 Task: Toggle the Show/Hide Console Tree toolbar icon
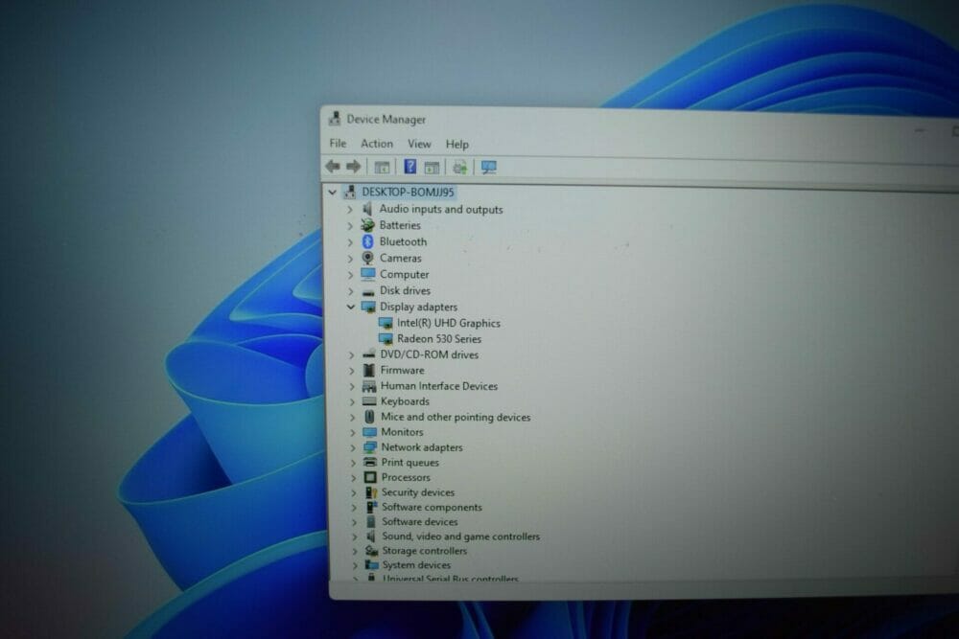click(382, 167)
